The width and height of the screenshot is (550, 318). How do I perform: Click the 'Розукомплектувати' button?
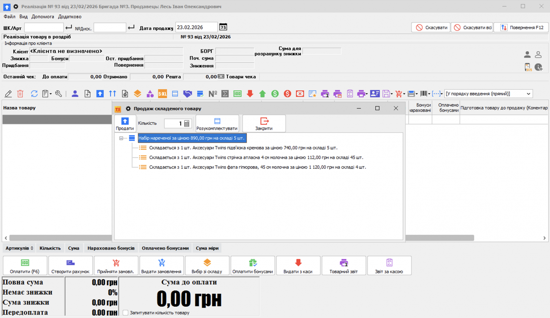(x=217, y=124)
